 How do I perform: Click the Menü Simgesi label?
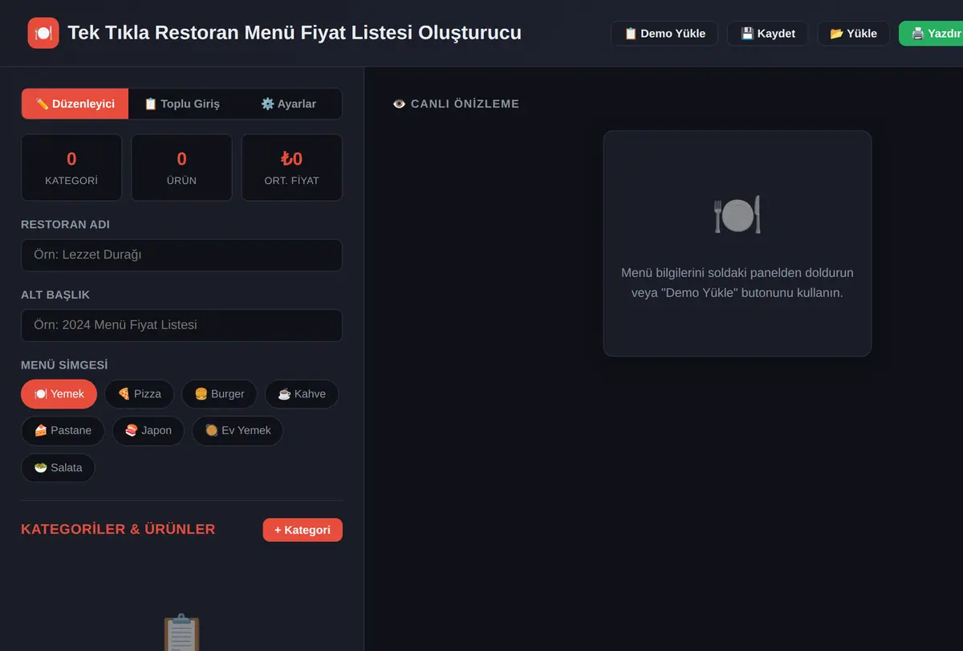[x=64, y=365]
